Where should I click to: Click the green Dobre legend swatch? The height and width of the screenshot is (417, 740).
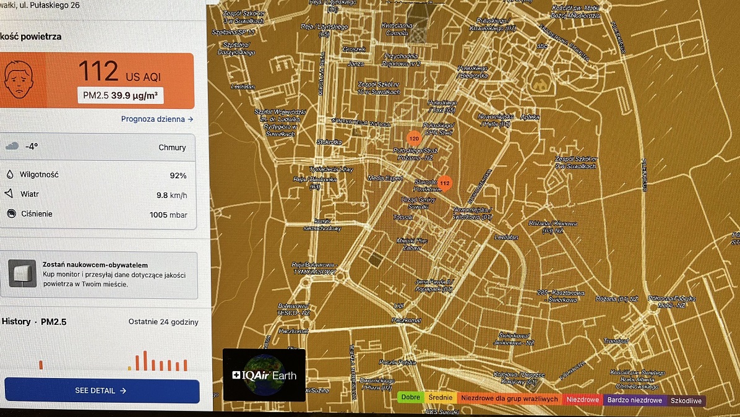[410, 398]
